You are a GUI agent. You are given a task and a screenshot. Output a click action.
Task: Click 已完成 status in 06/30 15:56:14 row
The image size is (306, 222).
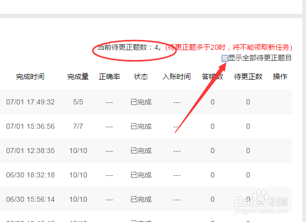point(141,199)
